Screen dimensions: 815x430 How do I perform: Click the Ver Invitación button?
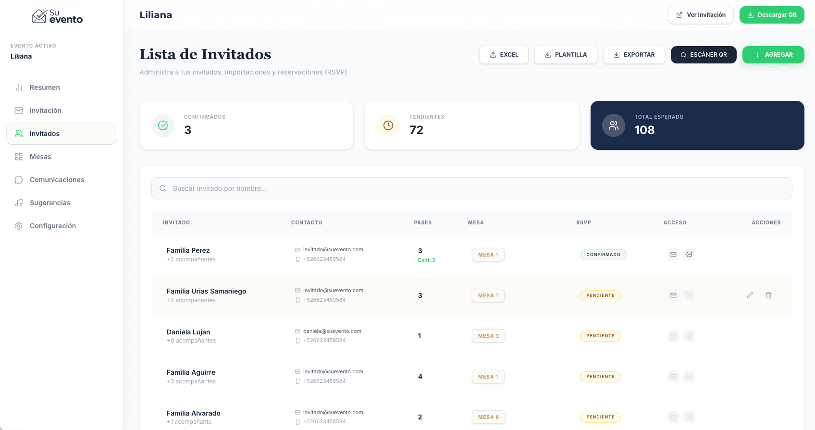pos(701,15)
